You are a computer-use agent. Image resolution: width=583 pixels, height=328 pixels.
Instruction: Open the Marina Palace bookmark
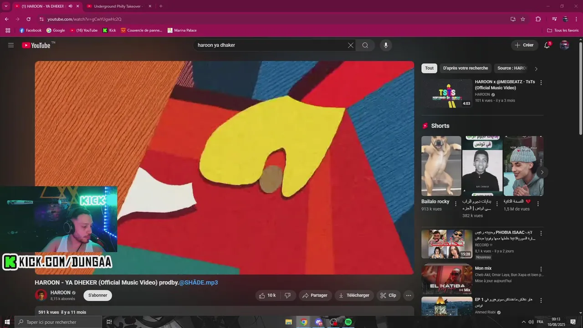point(182,31)
